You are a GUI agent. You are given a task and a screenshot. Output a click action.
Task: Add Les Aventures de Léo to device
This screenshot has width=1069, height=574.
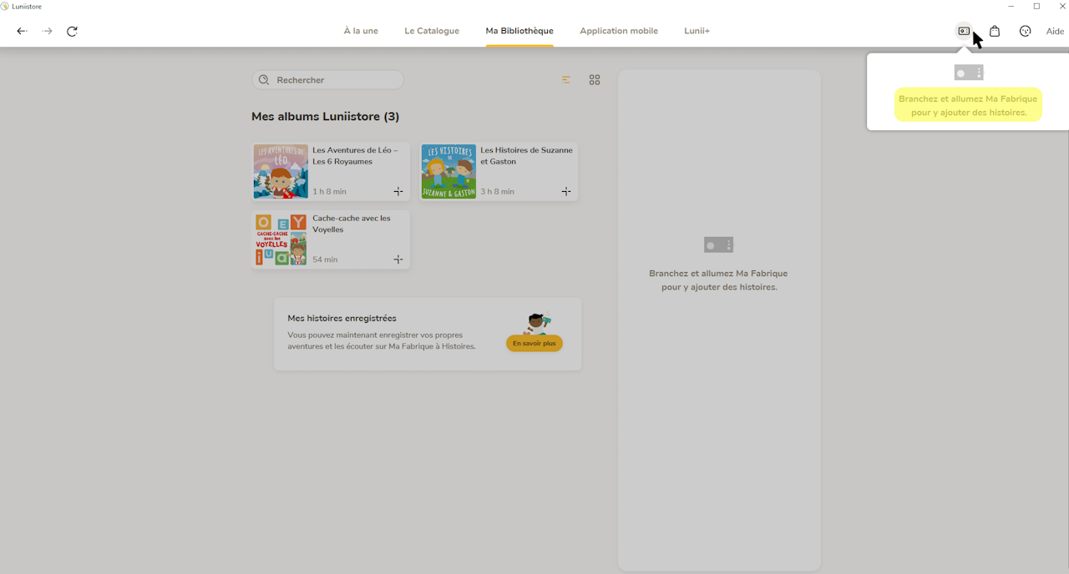(x=398, y=192)
